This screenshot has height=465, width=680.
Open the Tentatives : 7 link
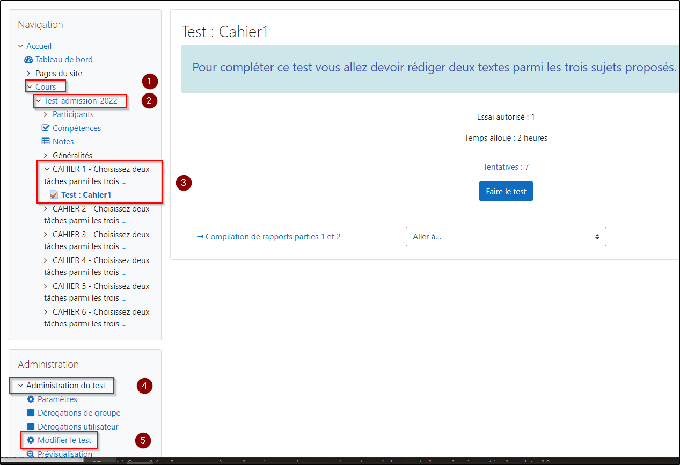pos(506,167)
